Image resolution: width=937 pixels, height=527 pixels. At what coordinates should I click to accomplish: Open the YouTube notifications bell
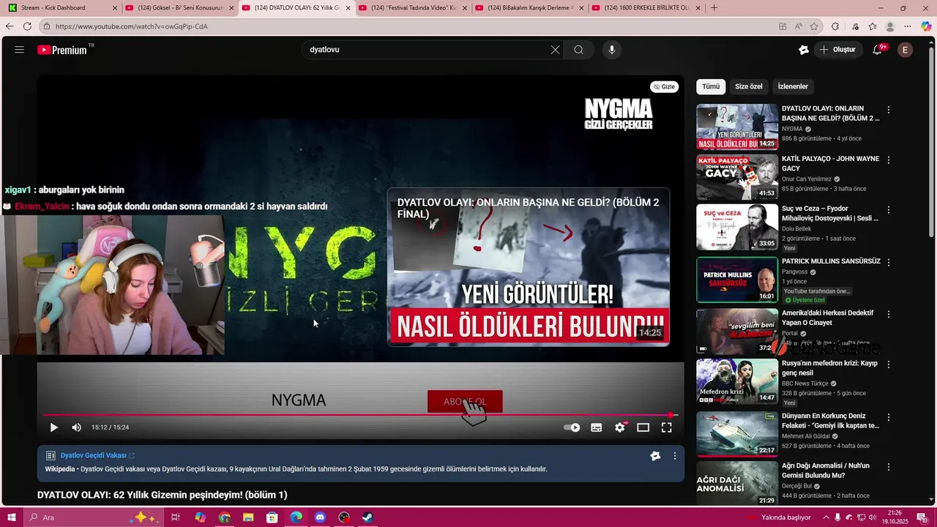click(878, 50)
